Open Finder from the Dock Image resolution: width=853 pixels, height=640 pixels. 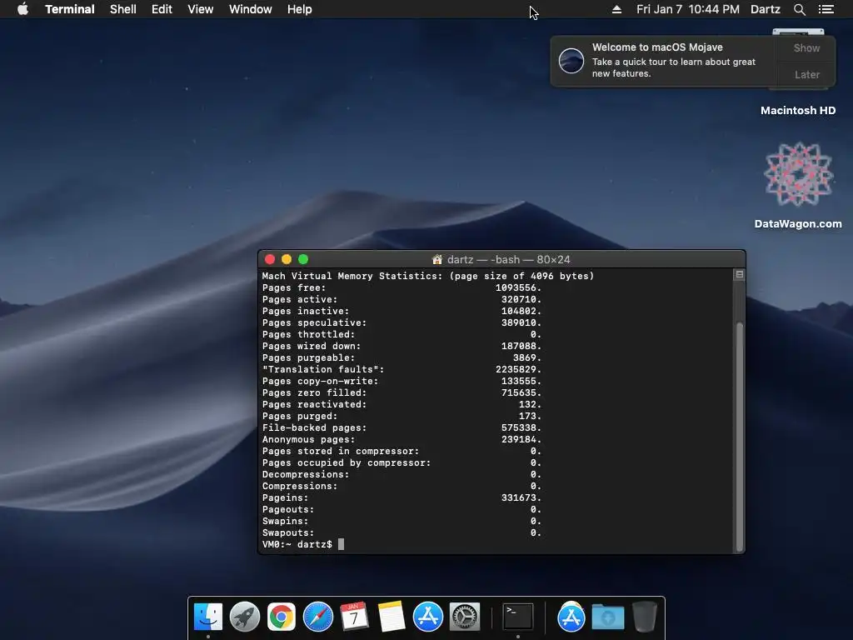pyautogui.click(x=208, y=617)
